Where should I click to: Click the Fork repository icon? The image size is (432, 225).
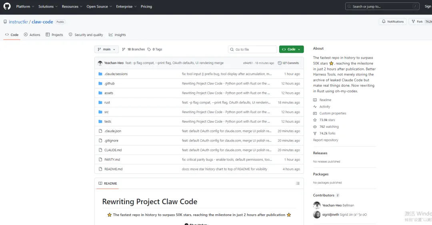[414, 22]
